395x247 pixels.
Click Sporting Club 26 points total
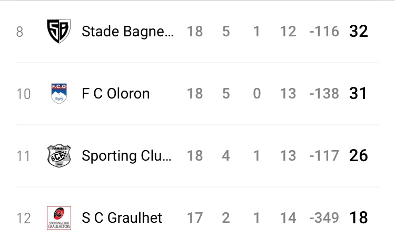[x=358, y=156]
